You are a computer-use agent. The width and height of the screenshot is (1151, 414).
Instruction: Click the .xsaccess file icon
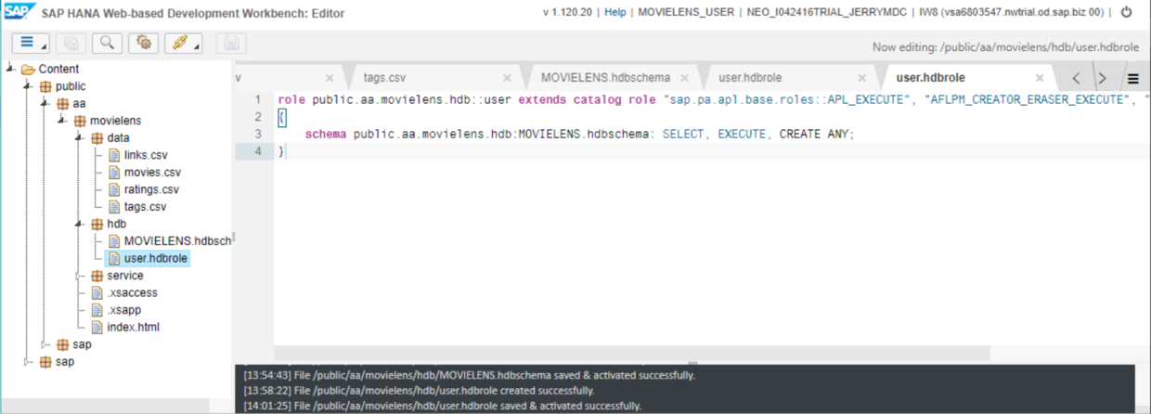coord(97,292)
